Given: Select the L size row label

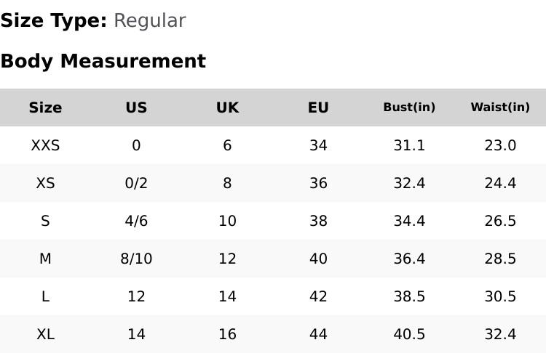Looking at the screenshot, I should point(45,296).
